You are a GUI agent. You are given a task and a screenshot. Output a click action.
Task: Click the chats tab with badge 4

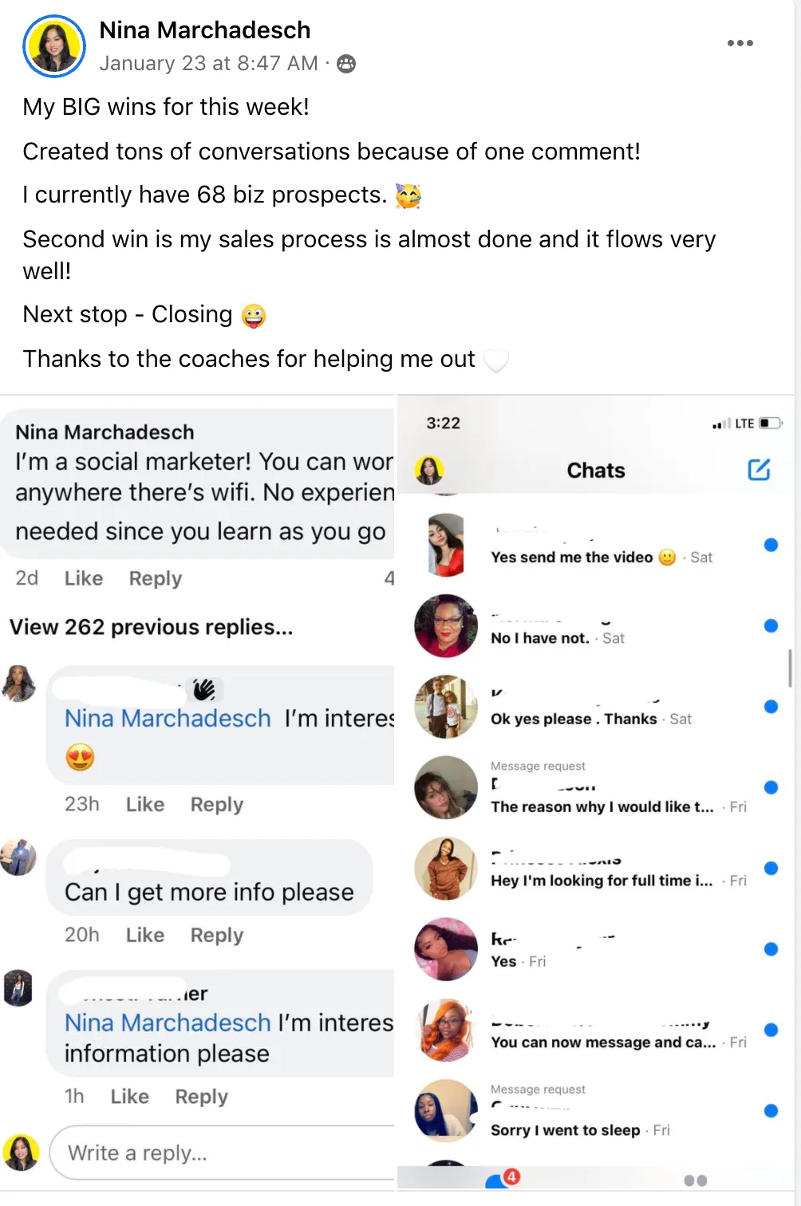pyautogui.click(x=501, y=1179)
